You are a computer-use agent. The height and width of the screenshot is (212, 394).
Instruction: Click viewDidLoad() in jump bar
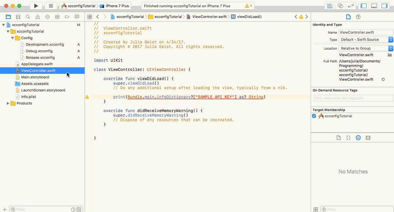[246, 17]
